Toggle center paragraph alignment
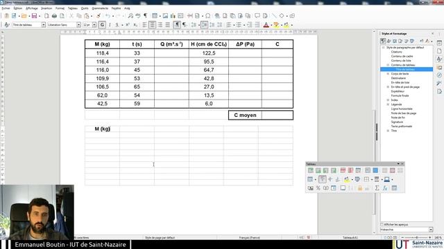The height and width of the screenshot is (249, 444). click(x=153, y=25)
